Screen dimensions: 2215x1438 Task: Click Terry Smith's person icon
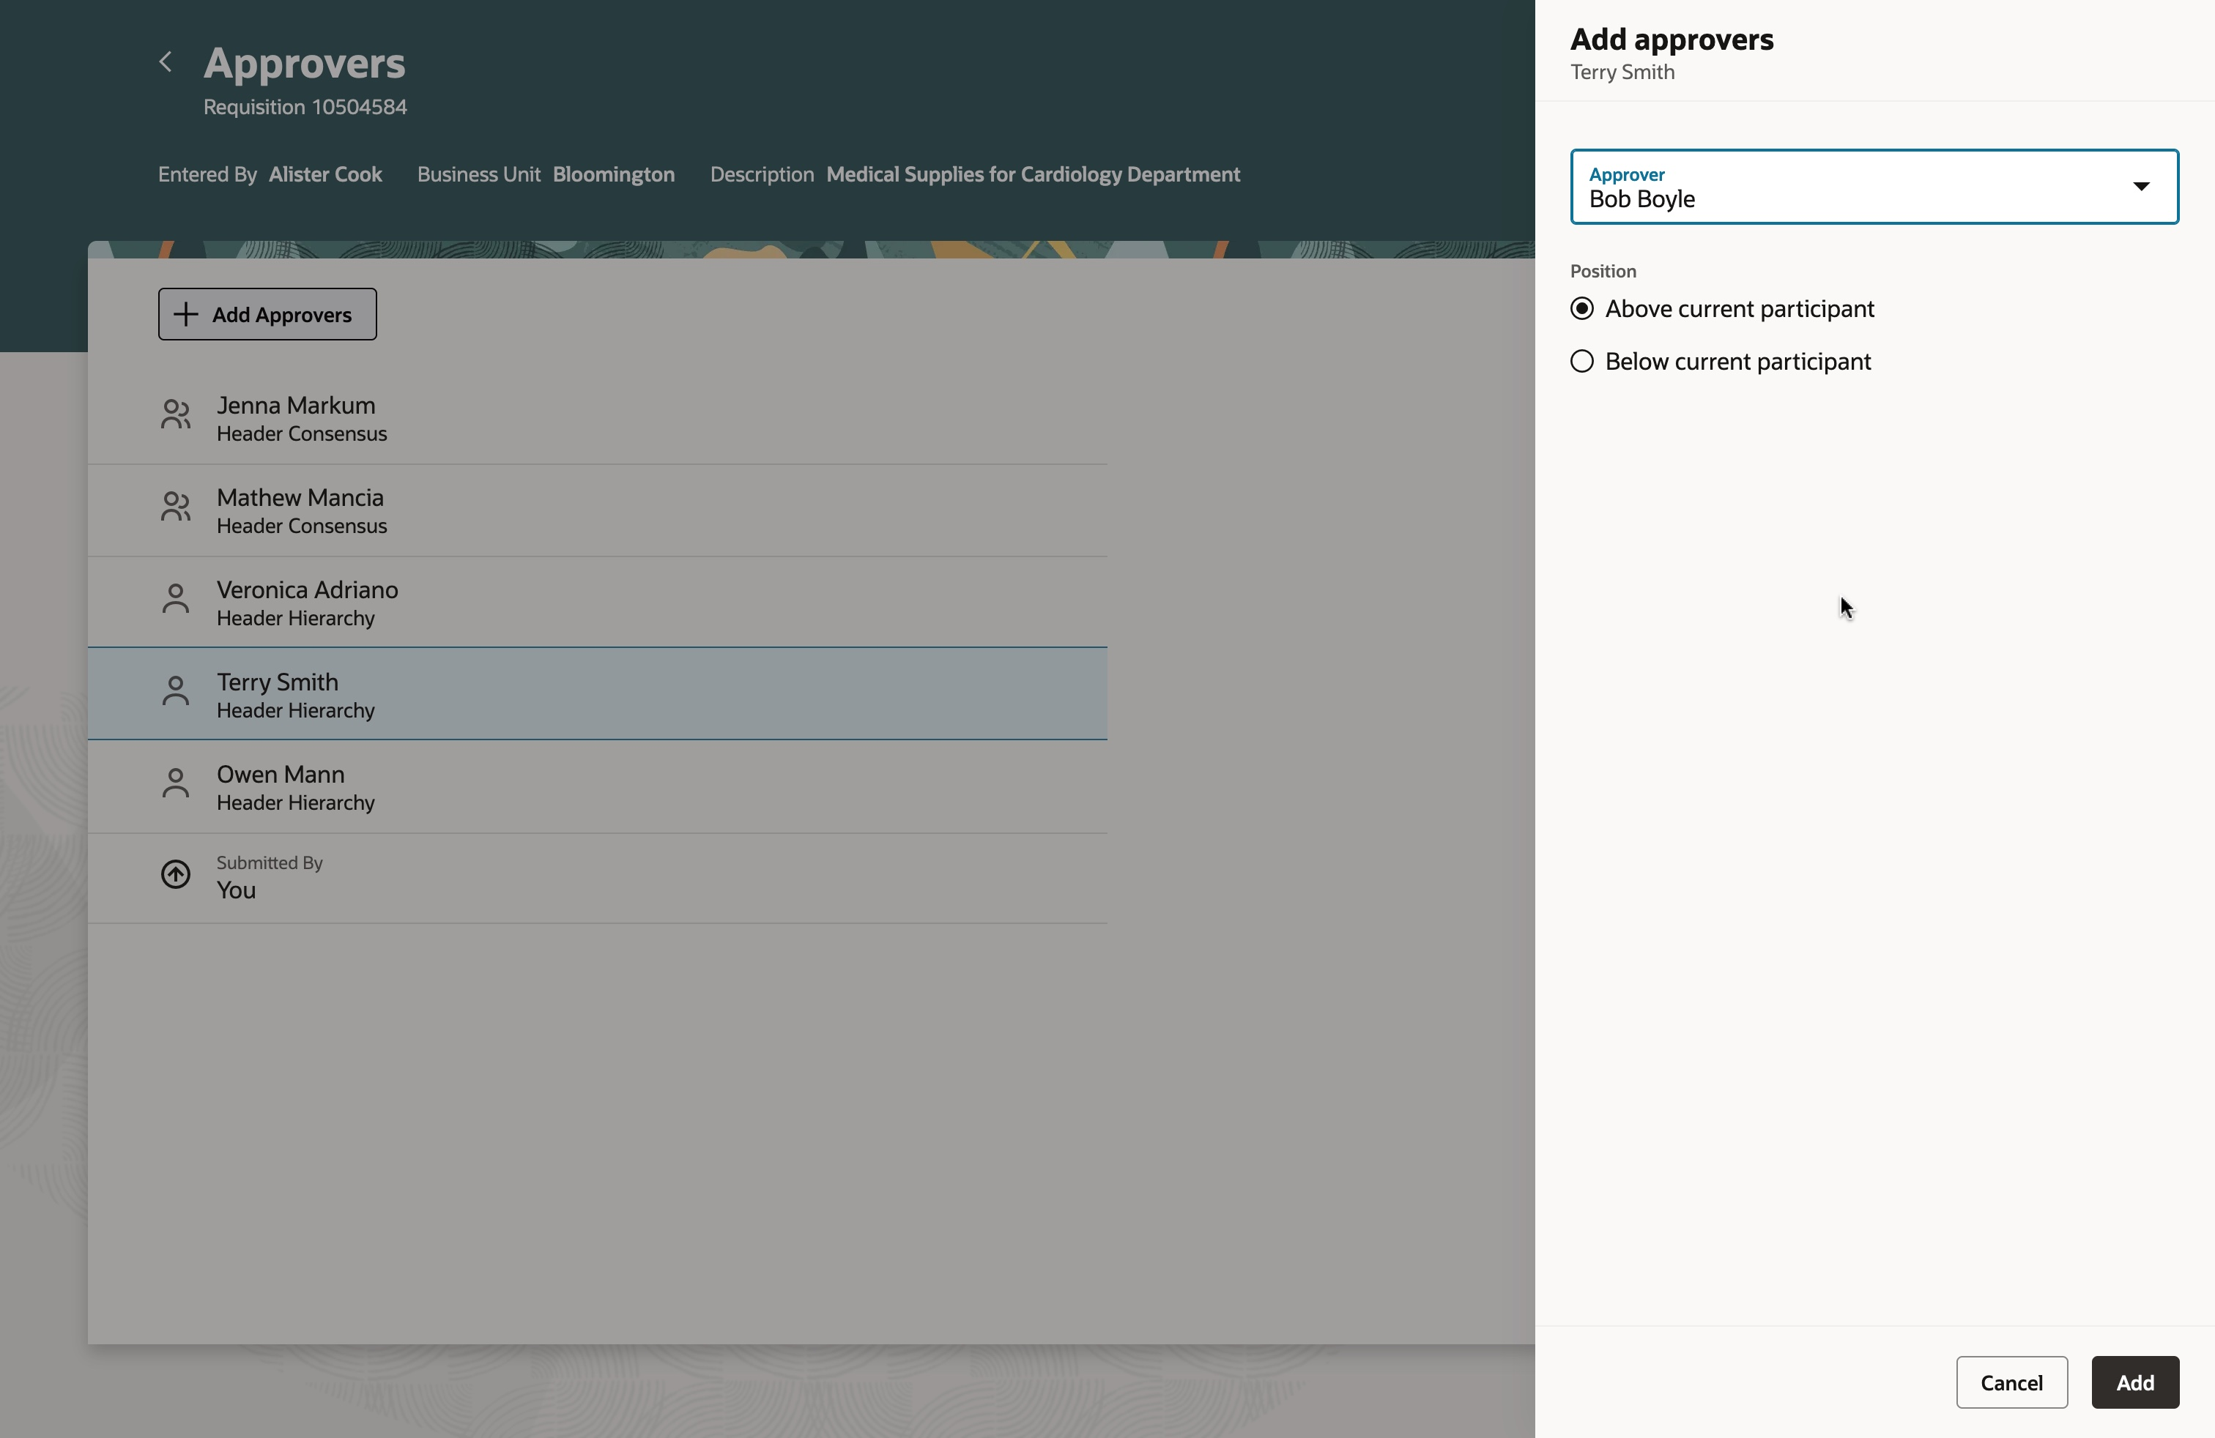[175, 690]
